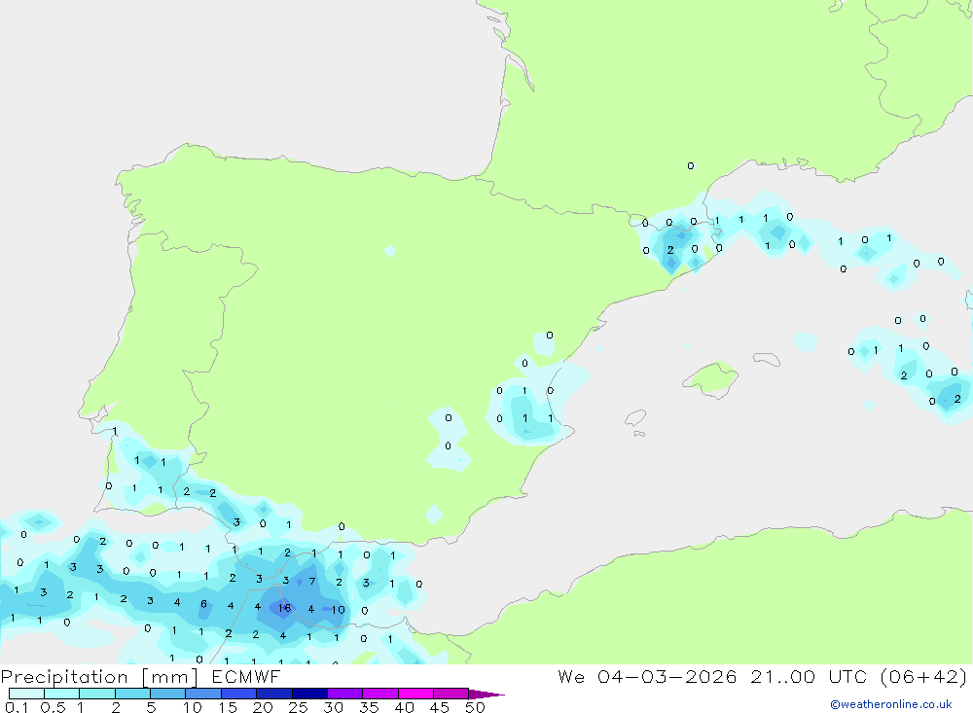The width and height of the screenshot is (973, 713).
Task: Click the Ibiza island outline on the map
Action: coord(635,418)
